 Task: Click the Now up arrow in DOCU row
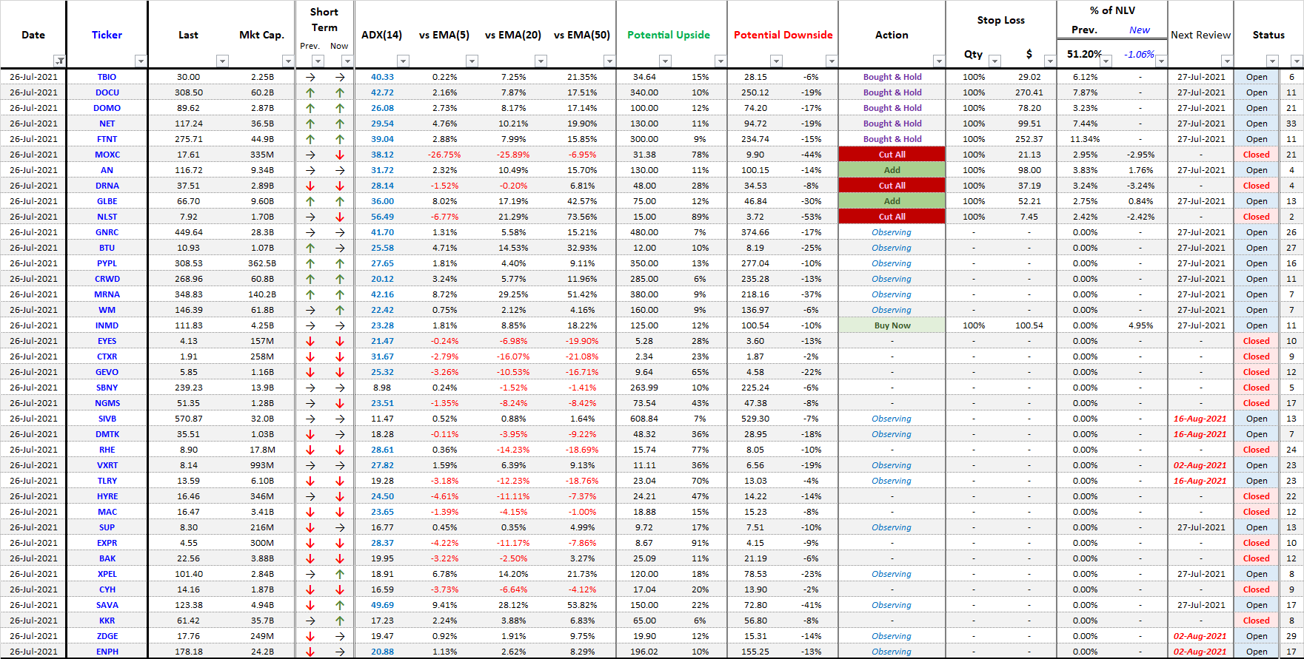point(340,92)
